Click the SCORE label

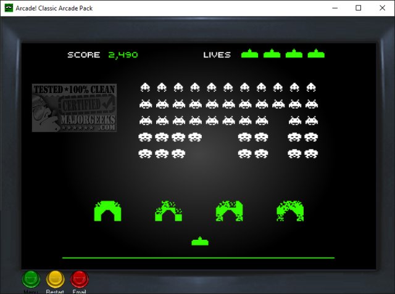[84, 55]
